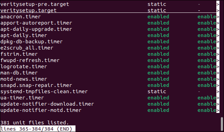Click the terminal scrollbar thumb
224x132 pixels.
point(222,123)
